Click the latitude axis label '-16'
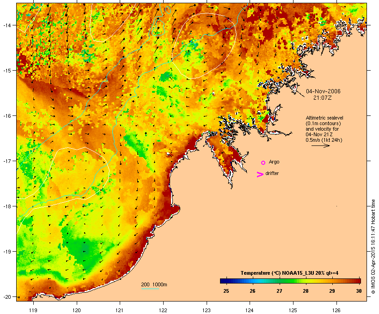 click(x=6, y=116)
